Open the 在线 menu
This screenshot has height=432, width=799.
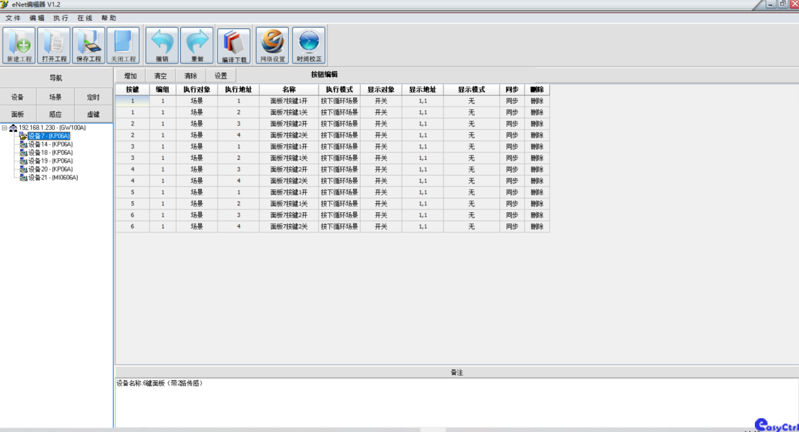[x=85, y=18]
